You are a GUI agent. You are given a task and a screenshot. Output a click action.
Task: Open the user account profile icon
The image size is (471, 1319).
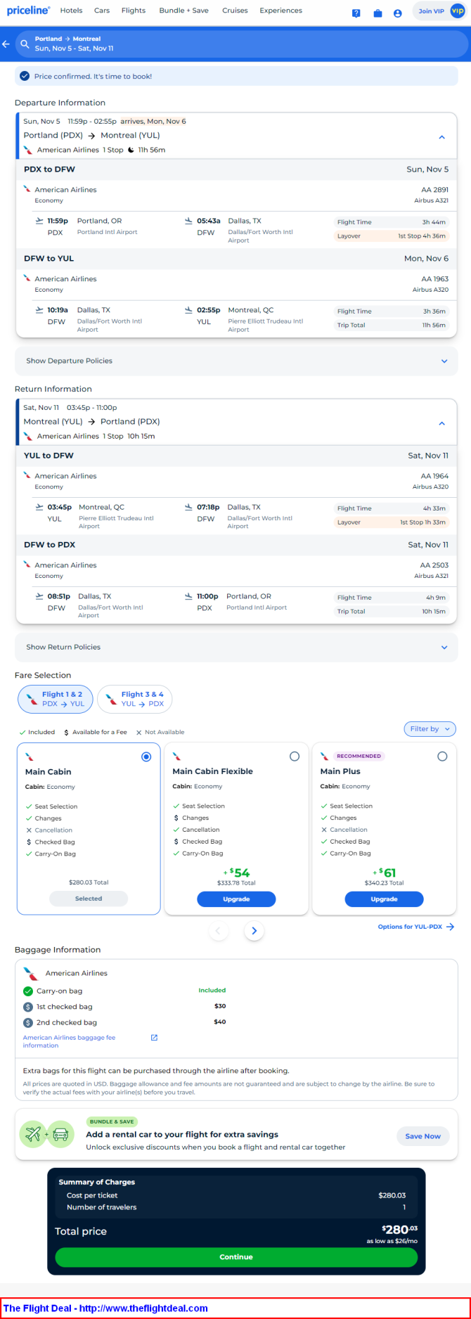(398, 13)
